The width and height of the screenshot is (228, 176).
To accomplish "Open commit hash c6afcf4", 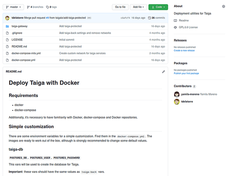I will coord(125,18).
